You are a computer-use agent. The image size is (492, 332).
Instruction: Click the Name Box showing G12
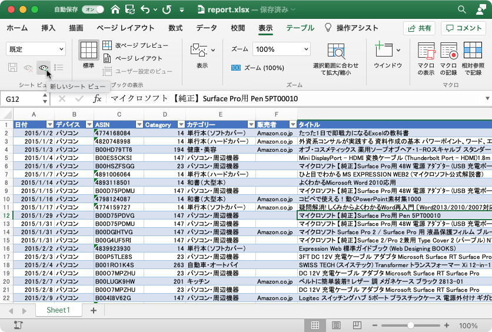[22, 99]
